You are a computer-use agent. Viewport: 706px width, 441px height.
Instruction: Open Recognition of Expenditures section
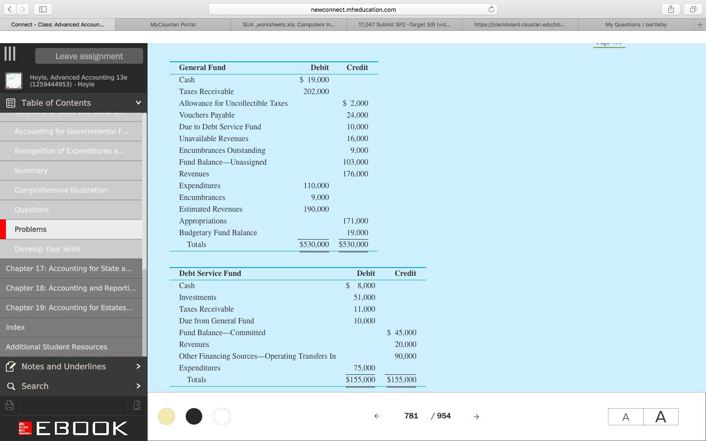coord(71,151)
